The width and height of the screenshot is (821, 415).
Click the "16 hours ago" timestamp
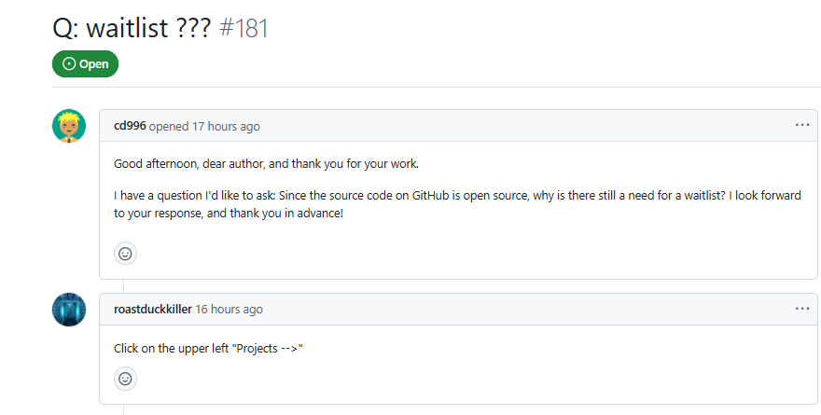coord(229,310)
